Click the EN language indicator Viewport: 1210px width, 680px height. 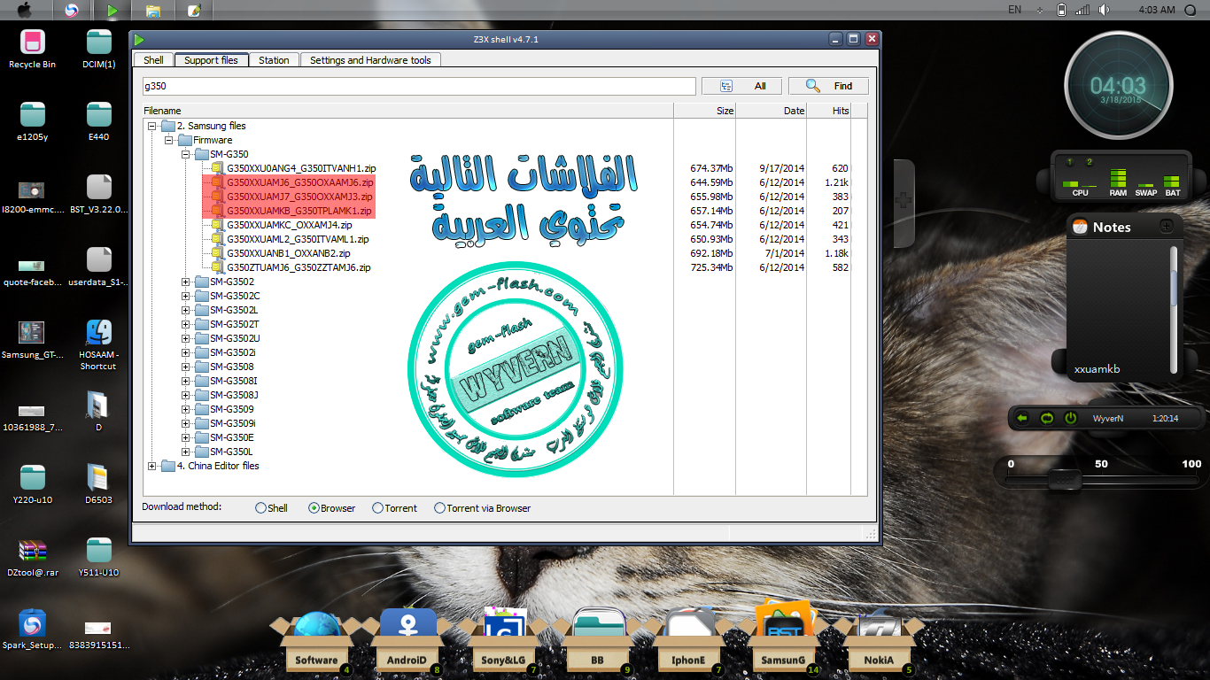(1014, 10)
